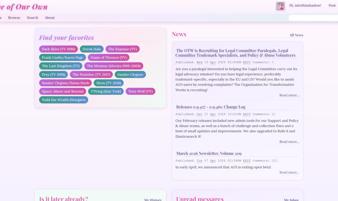
Task: Select the Dark Skies (TV 1996) tag
Action: coord(58,49)
